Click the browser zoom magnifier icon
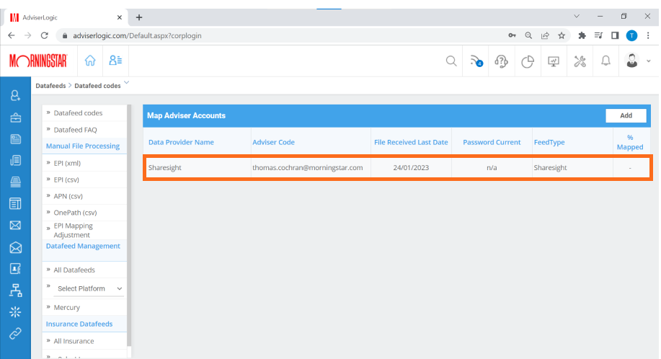661x359 pixels. (x=528, y=36)
